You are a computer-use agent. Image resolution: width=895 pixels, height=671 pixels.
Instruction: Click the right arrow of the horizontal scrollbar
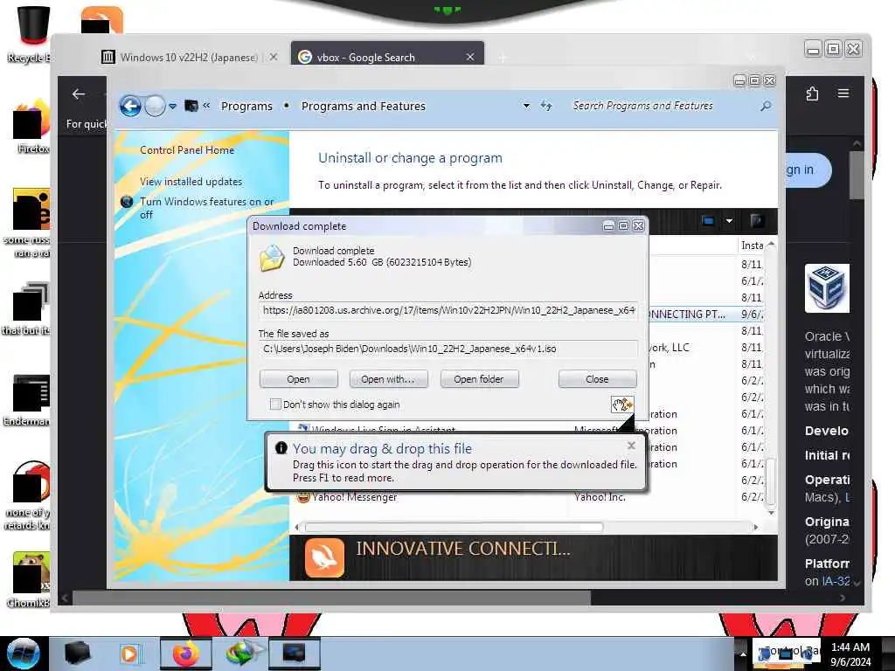click(756, 527)
